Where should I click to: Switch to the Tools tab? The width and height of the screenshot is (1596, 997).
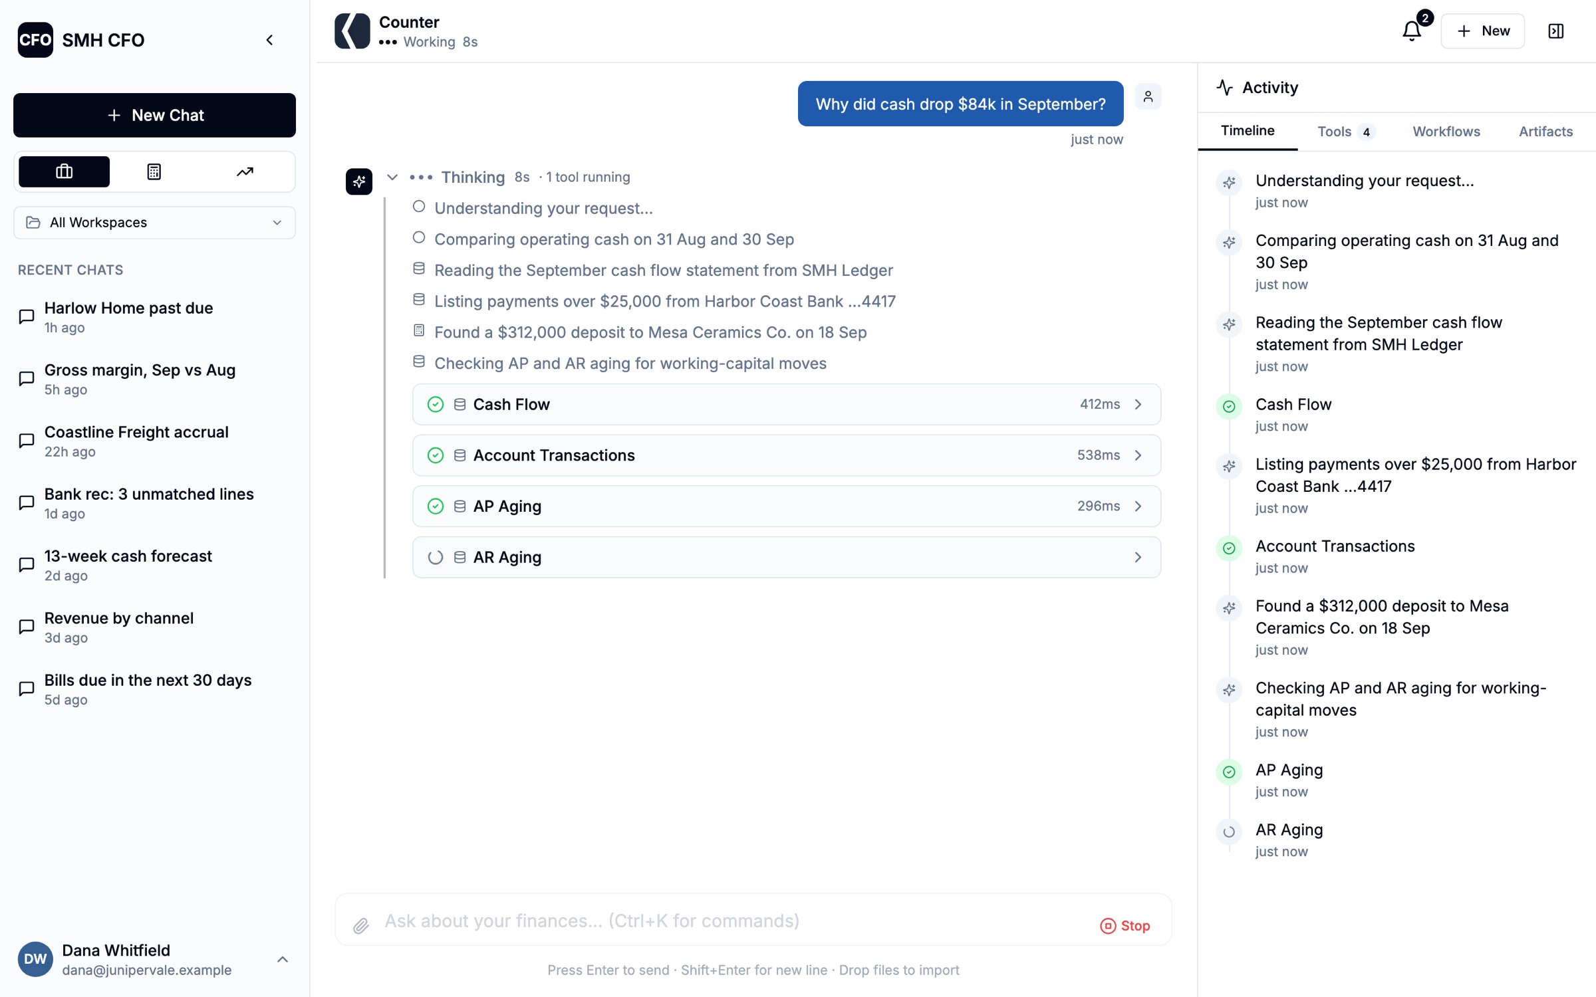tap(1345, 132)
